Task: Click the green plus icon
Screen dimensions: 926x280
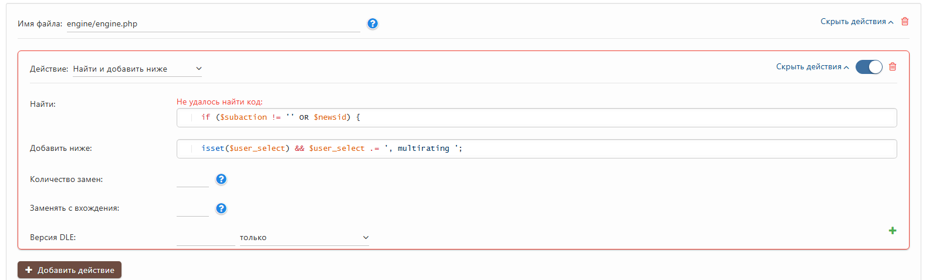Action: click(x=893, y=231)
